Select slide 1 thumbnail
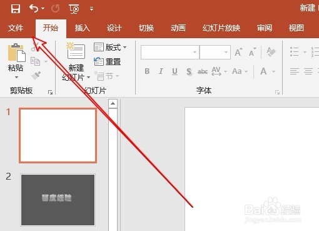The image size is (319, 231). pos(58,135)
